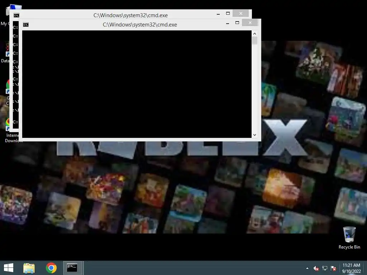Click the back cmd.exe title bar text
Screen dimensions: 367x275
[x=130, y=15]
